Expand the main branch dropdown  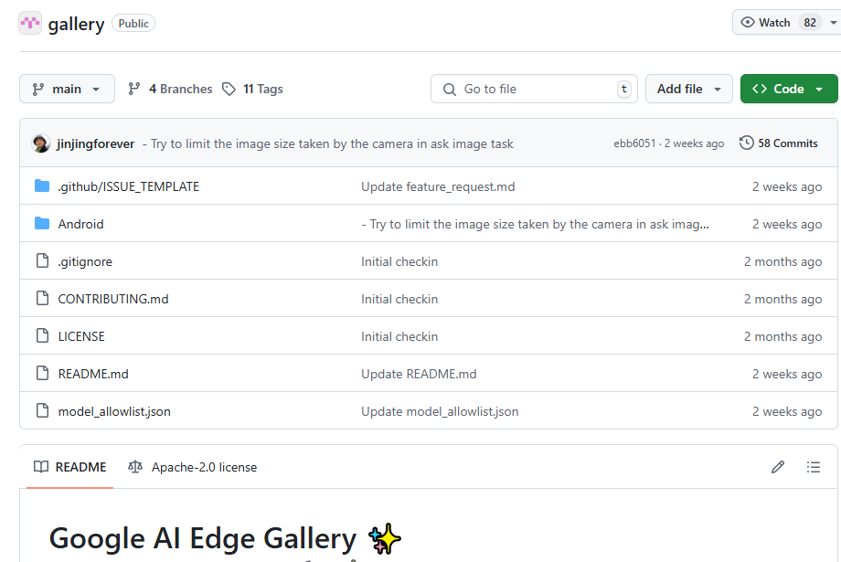point(67,89)
